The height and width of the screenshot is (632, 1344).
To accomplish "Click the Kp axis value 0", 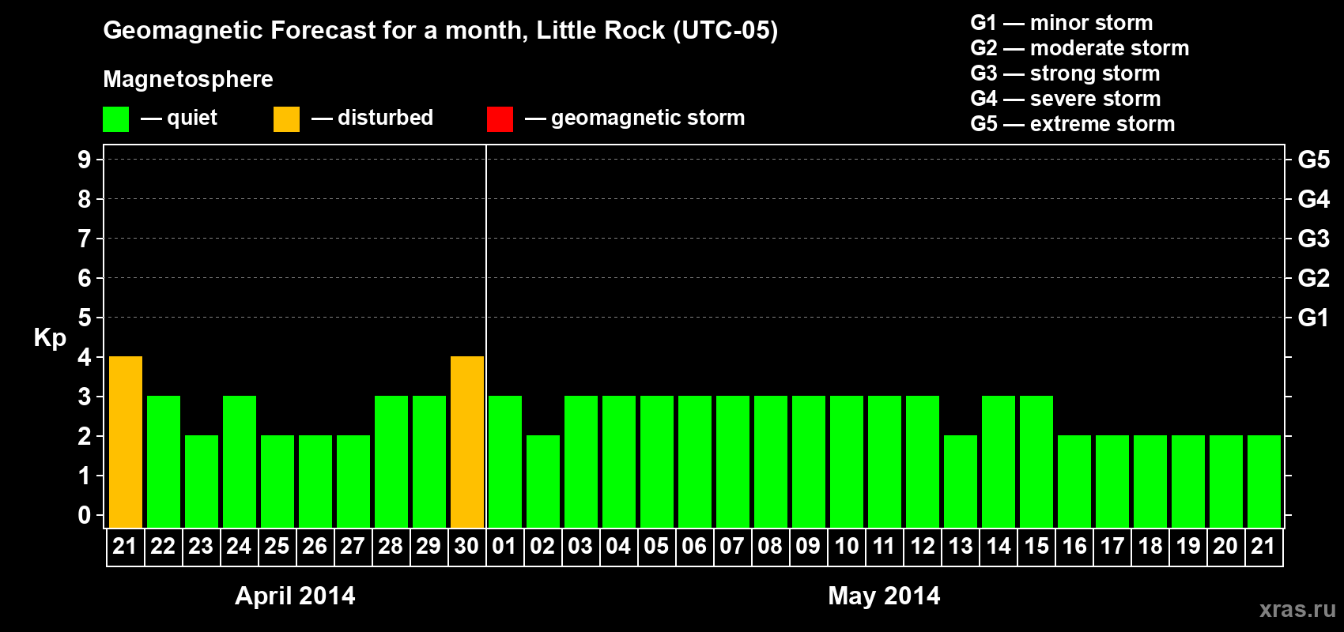I will pos(85,515).
